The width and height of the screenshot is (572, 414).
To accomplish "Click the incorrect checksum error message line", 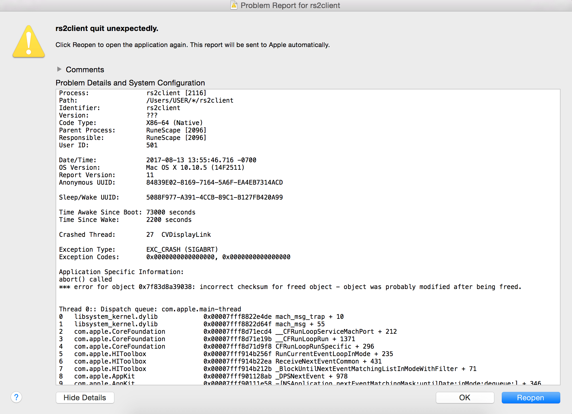I will (290, 287).
